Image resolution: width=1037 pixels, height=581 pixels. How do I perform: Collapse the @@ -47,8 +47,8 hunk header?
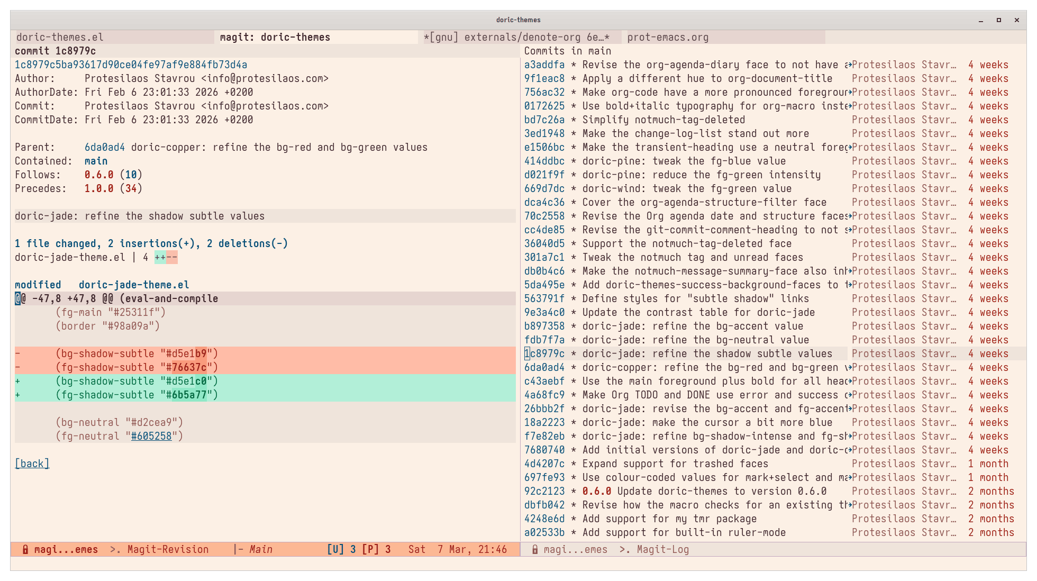click(x=116, y=298)
